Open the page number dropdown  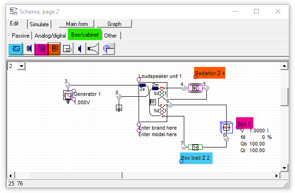point(21,66)
